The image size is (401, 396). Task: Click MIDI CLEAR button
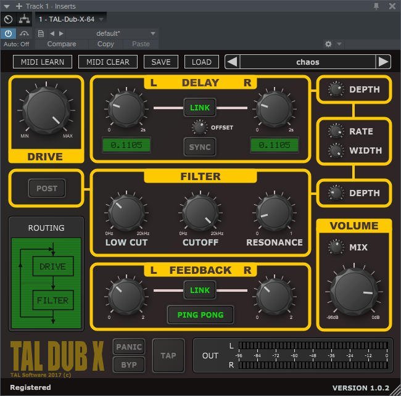(108, 62)
